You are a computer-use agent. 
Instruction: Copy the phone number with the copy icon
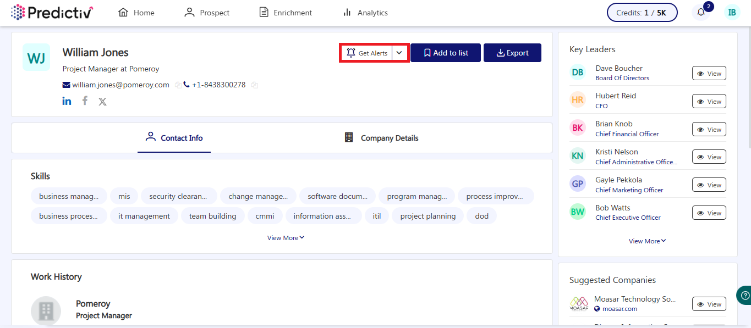coord(254,85)
